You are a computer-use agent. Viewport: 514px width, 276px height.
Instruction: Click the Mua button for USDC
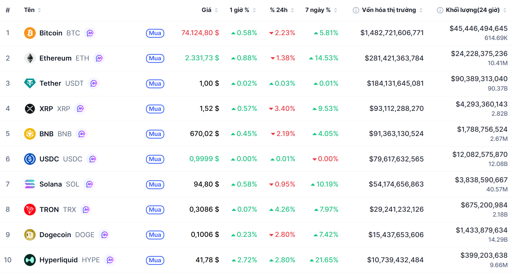pos(155,159)
